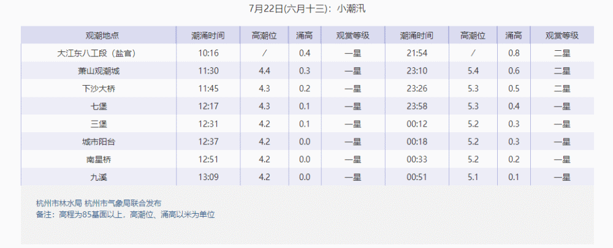Select high tide level '5.4'
This screenshot has height=248, width=613.
pos(473,71)
